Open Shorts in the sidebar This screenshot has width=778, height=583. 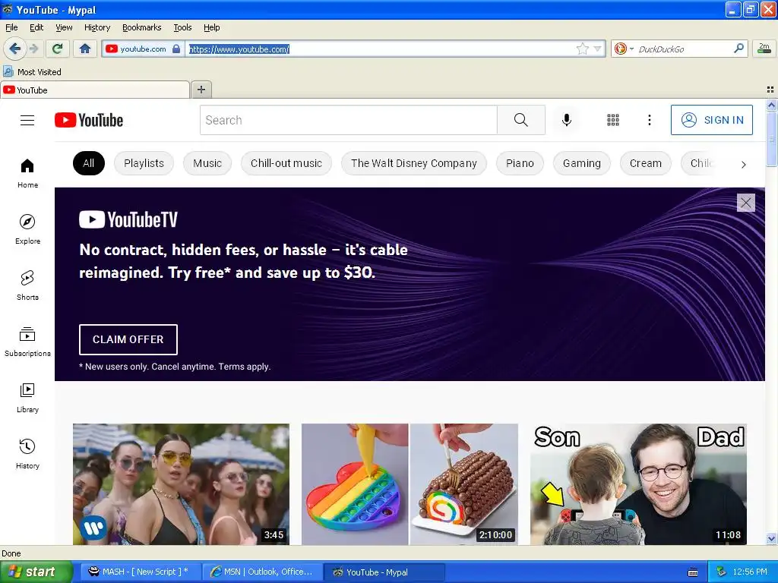coord(27,285)
